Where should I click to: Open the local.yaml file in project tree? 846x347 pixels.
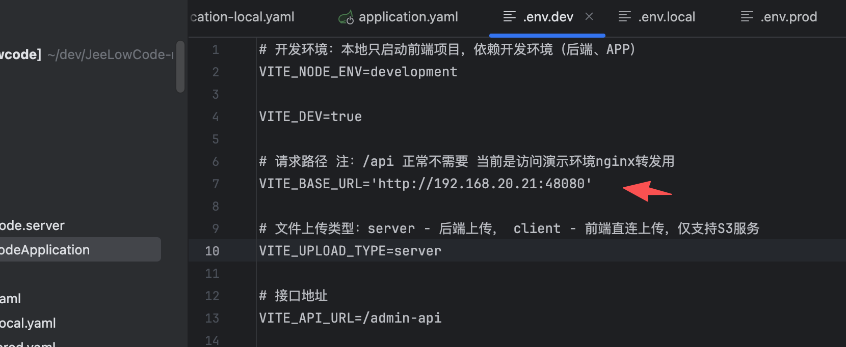28,323
